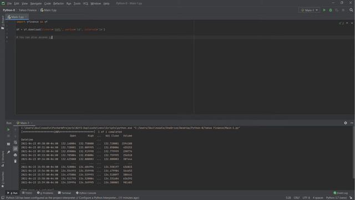Place cursor in the comment line
The width and height of the screenshot is (355, 200).
(34, 37)
